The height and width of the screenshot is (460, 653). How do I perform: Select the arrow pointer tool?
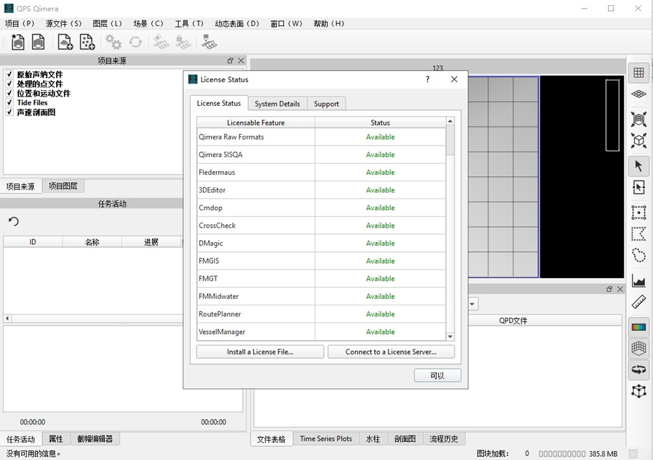pyautogui.click(x=639, y=166)
